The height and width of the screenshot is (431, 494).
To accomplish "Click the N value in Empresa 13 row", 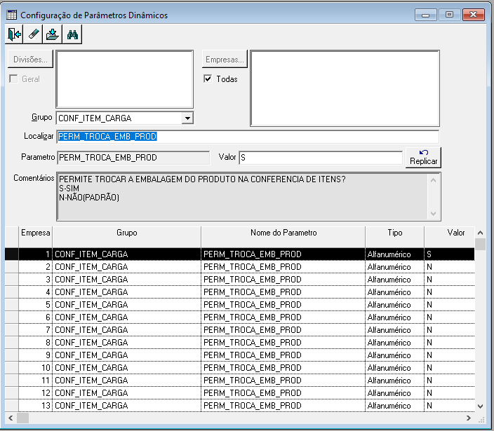I will tap(429, 406).
